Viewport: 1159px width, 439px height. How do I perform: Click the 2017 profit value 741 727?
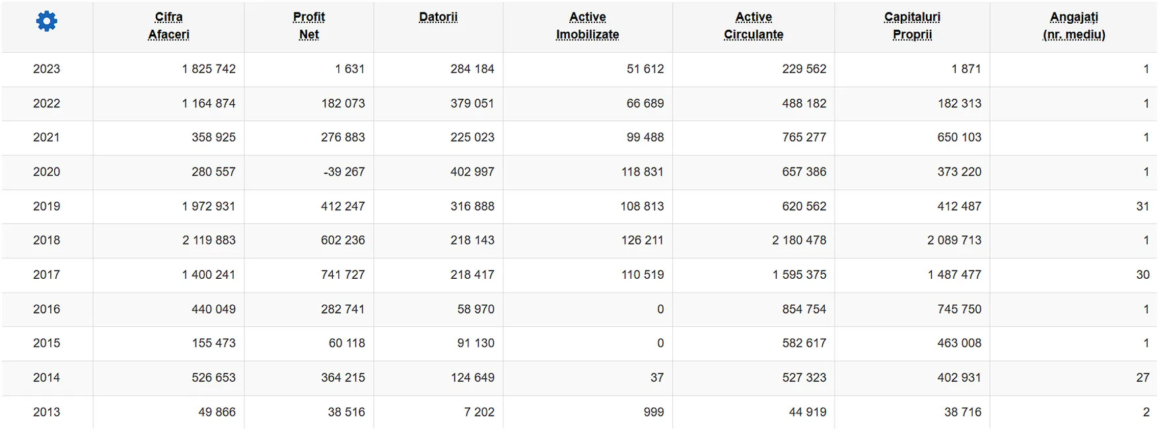click(x=343, y=275)
